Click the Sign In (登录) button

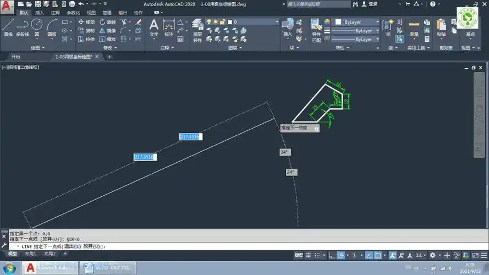click(373, 4)
